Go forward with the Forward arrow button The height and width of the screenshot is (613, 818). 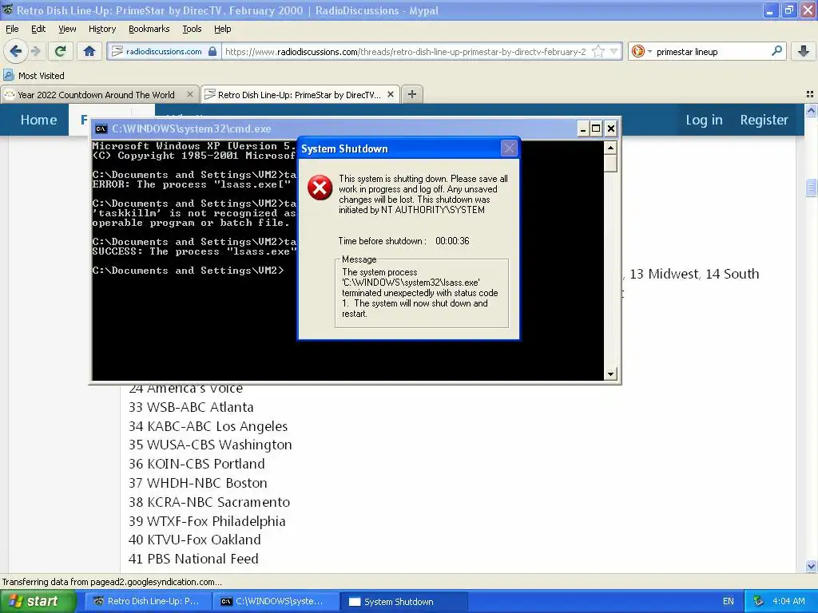(x=36, y=51)
